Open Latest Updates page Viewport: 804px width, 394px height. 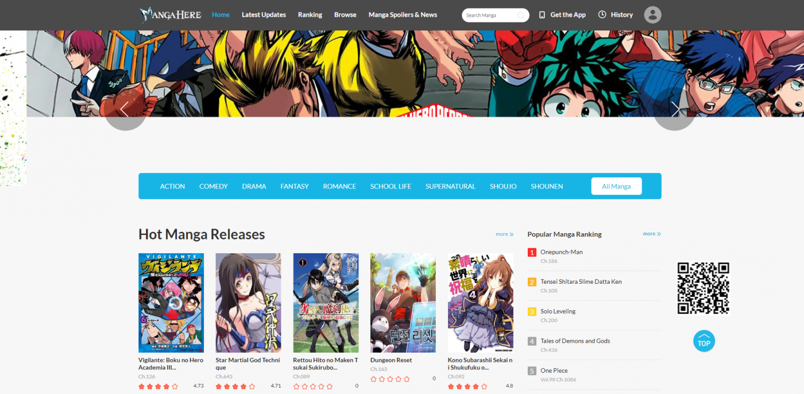(x=264, y=15)
